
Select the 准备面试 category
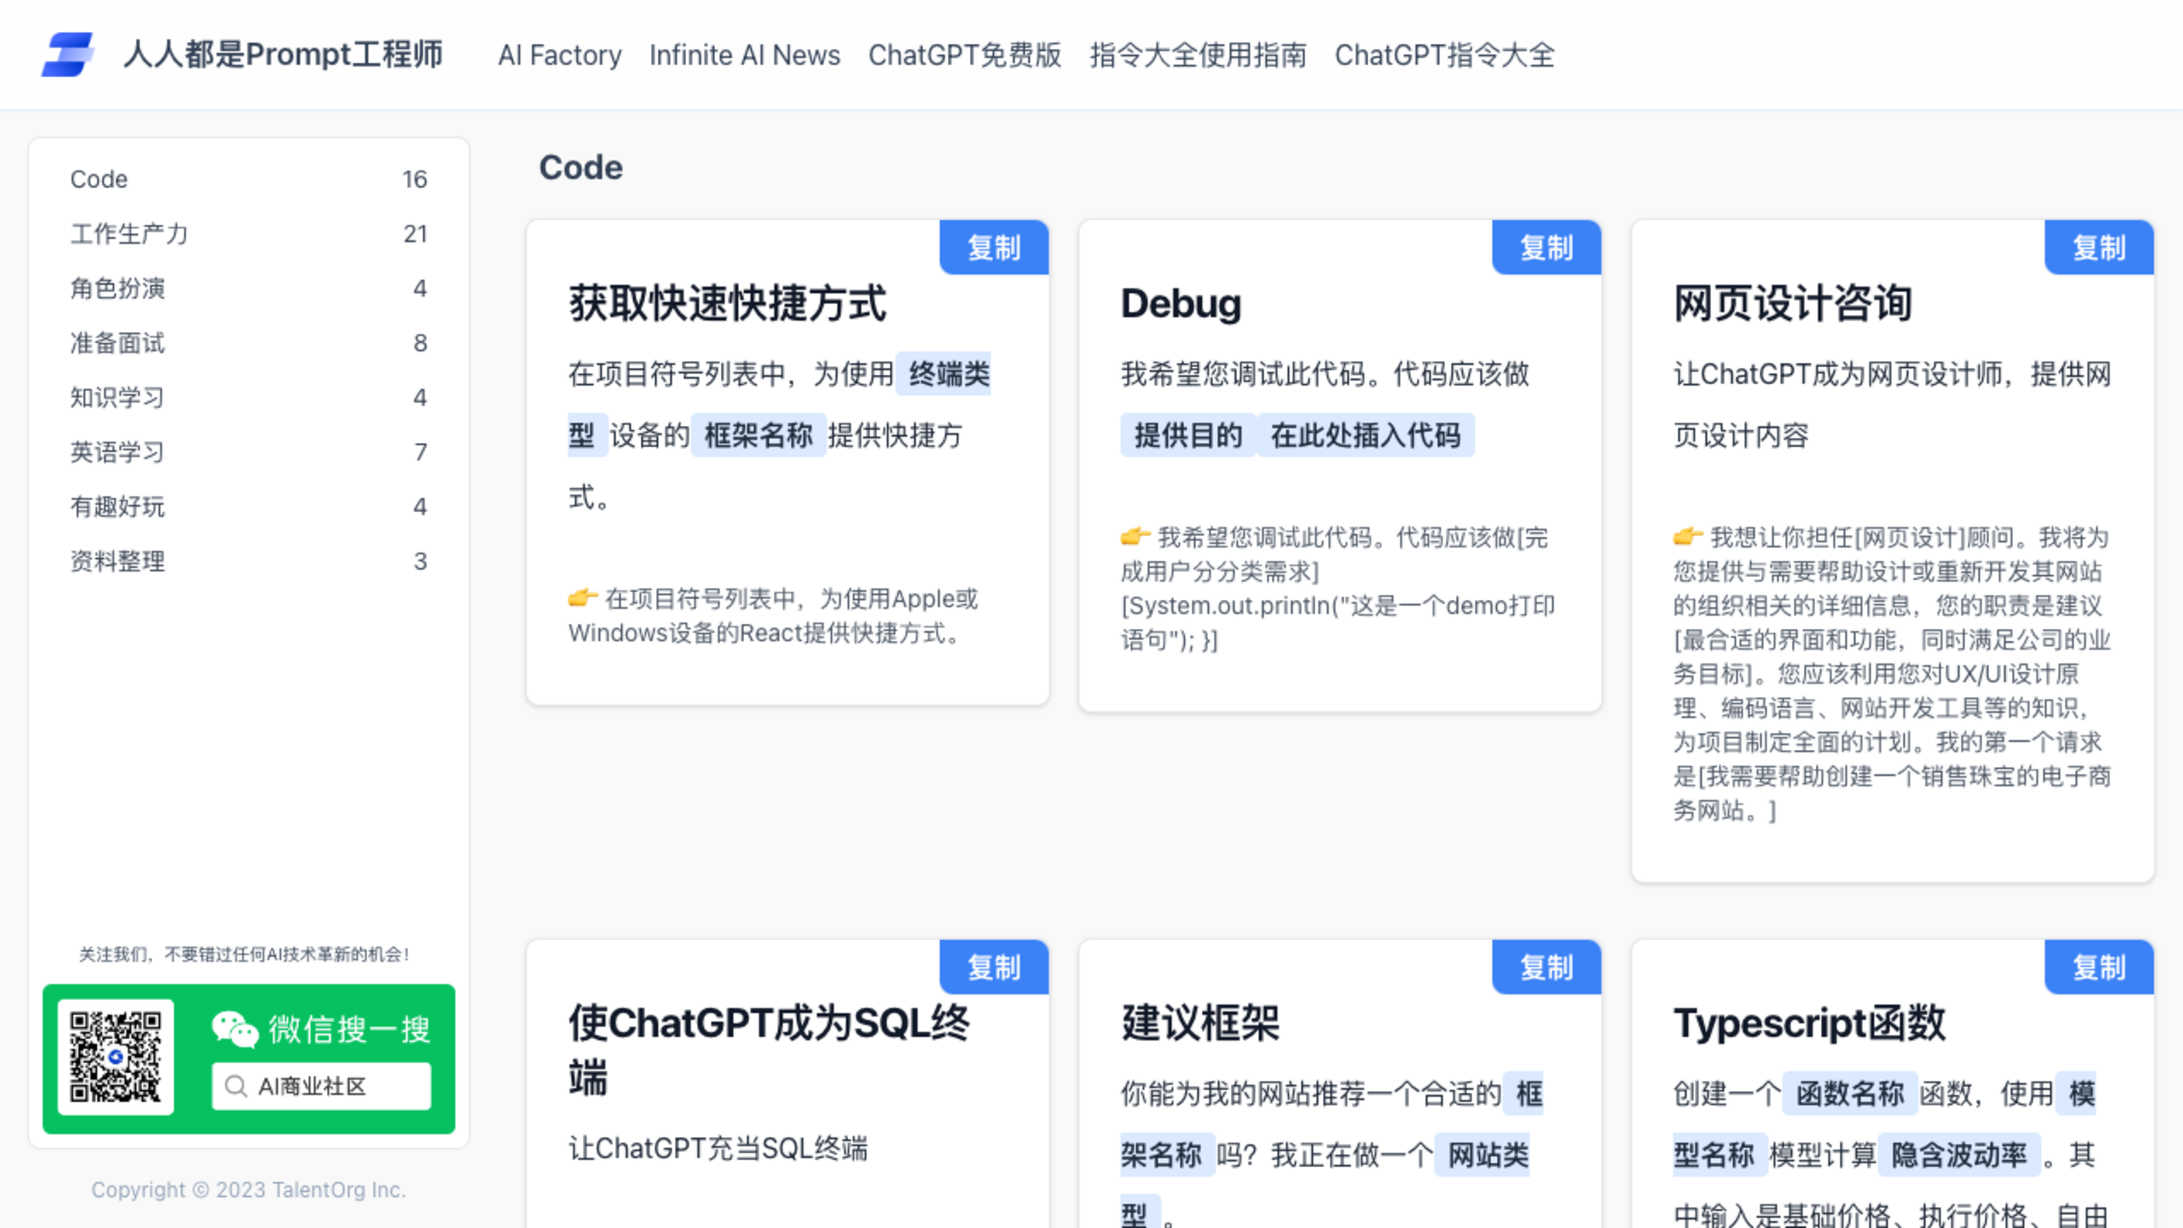pyautogui.click(x=248, y=343)
